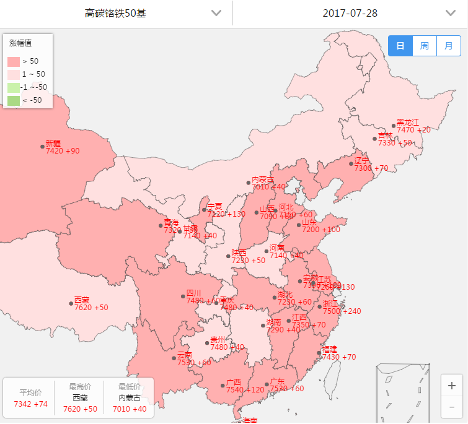The image size is (468, 424).
Task: Switch to the 周 (week) view
Action: click(425, 46)
